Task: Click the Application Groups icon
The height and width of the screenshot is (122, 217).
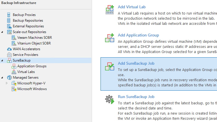Action: point(14,66)
